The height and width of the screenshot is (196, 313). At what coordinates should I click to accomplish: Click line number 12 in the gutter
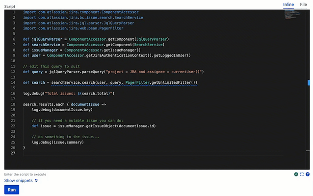[13, 72]
